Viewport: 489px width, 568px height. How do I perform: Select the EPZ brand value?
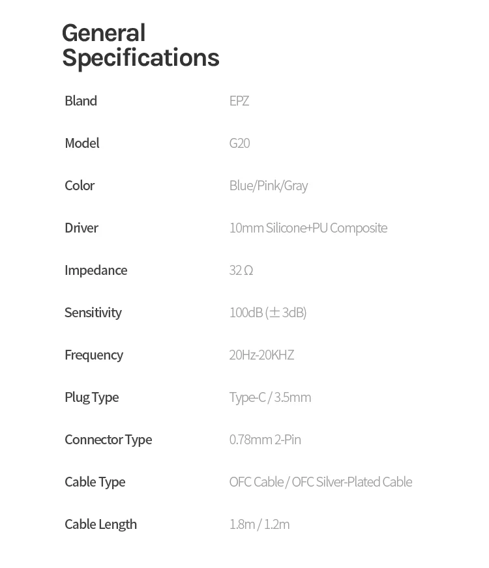click(239, 101)
